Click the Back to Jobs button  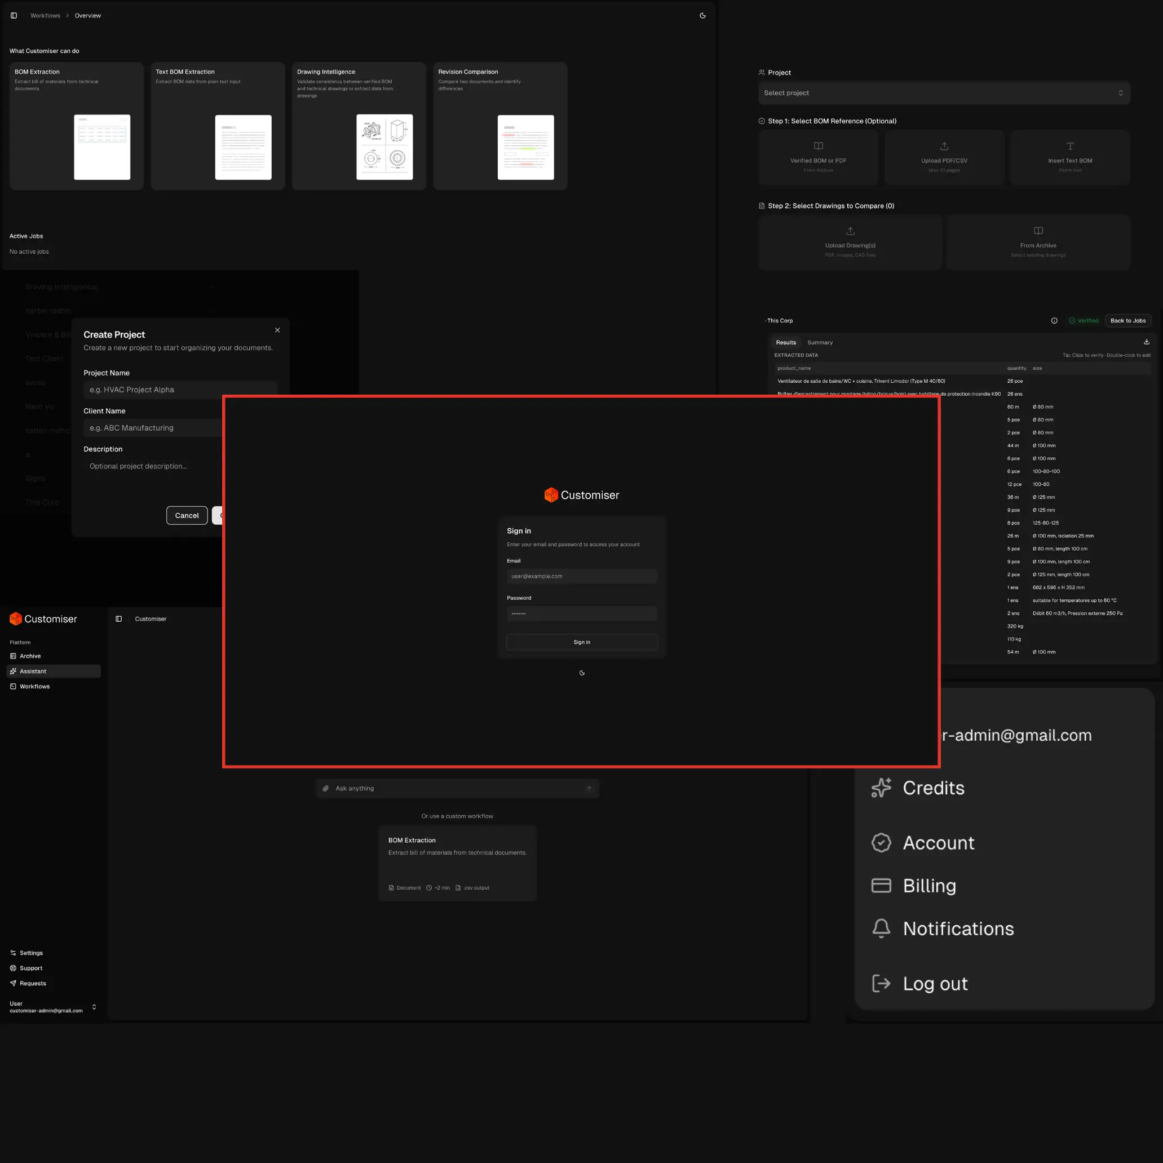pyautogui.click(x=1128, y=321)
